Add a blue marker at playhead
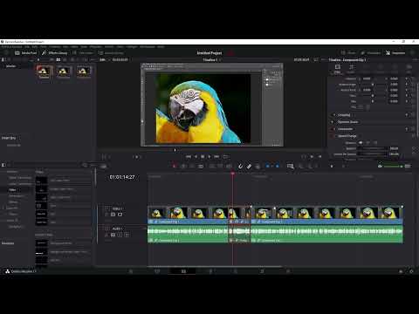The height and width of the screenshot is (314, 419). (x=277, y=166)
